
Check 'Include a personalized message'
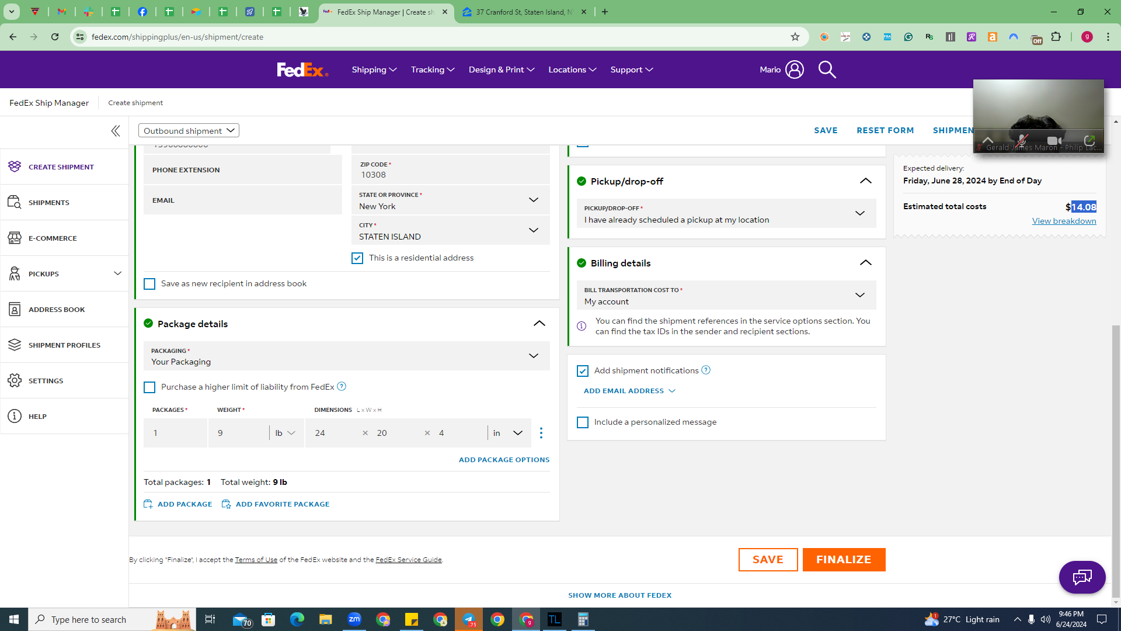[x=583, y=422]
